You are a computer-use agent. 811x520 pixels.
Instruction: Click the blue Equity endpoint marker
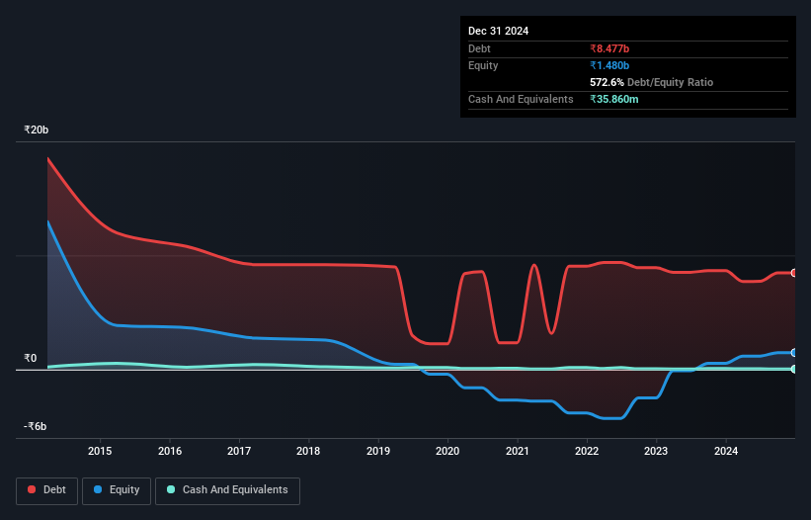(x=794, y=353)
